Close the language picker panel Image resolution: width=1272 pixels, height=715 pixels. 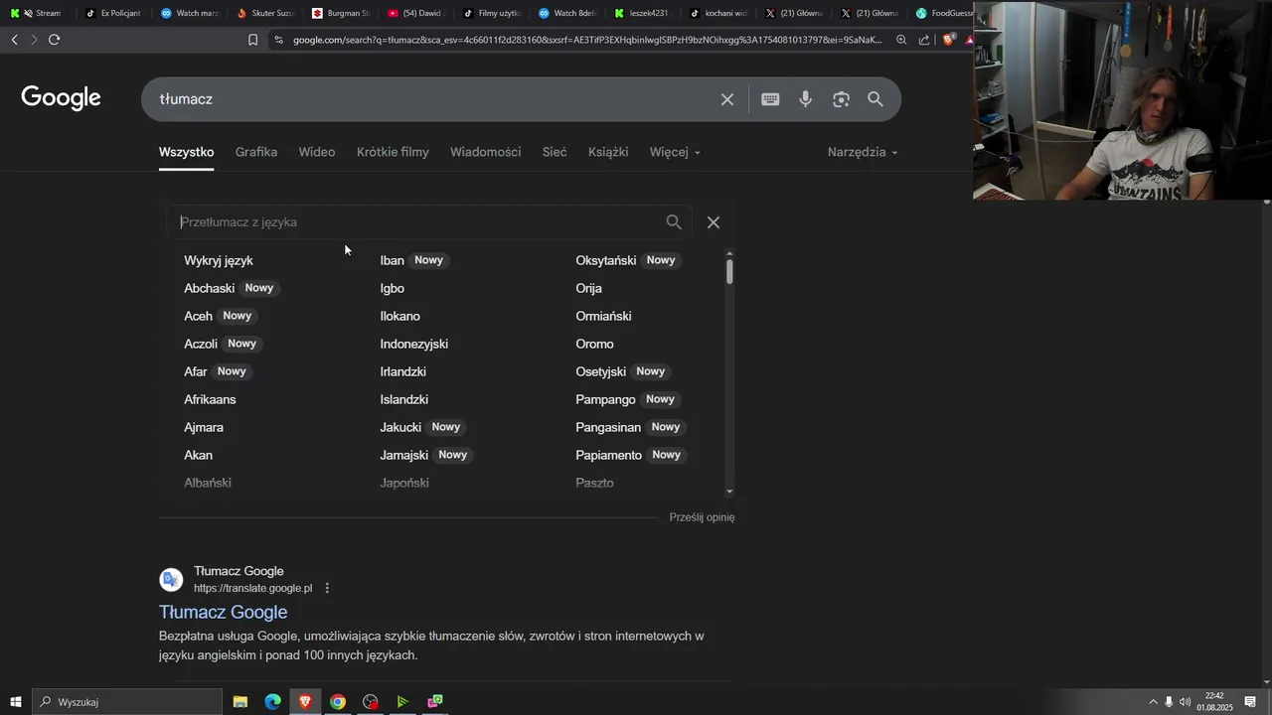(714, 222)
